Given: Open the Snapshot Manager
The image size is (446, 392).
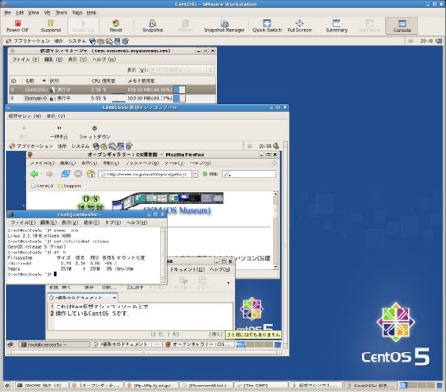Looking at the screenshot, I should pyautogui.click(x=224, y=26).
